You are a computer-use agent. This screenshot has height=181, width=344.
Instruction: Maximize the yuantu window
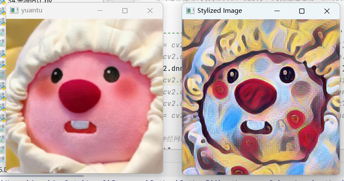point(125,11)
